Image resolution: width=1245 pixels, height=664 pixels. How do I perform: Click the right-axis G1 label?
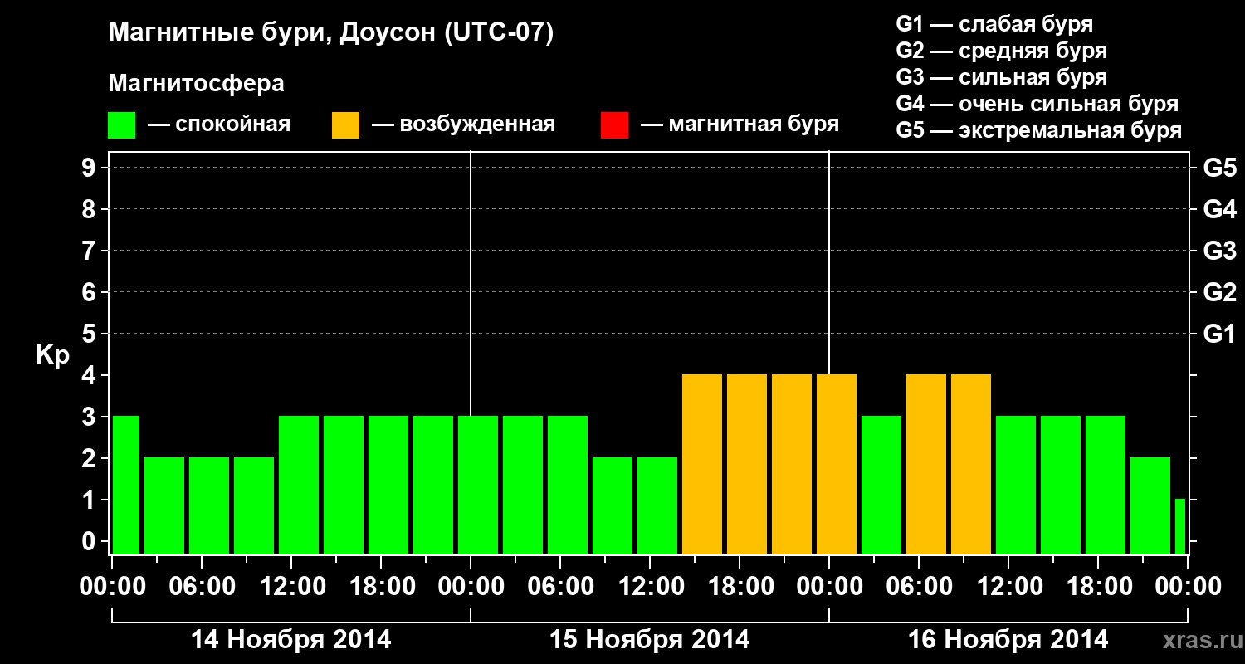[1219, 334]
